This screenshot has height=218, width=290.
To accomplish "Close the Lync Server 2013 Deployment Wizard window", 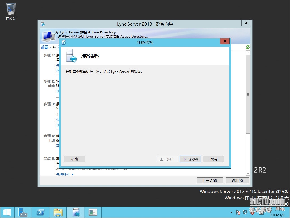I will 246,23.
